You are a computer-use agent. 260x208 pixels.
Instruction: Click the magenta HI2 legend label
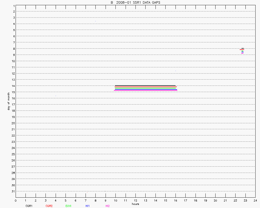(108, 206)
